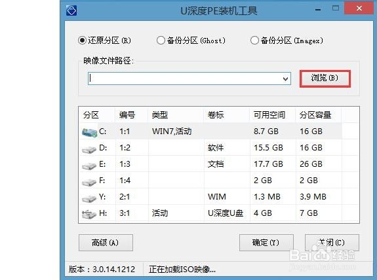
Task: Click partition number 2:1 cell
Action: coord(125,197)
